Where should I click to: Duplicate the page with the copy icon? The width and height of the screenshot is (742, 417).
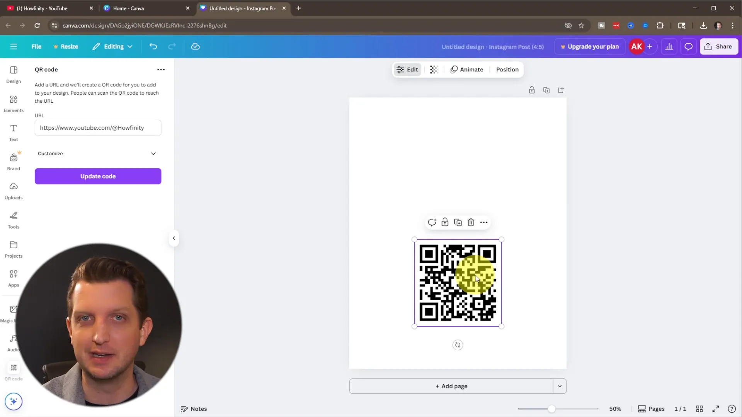546,90
